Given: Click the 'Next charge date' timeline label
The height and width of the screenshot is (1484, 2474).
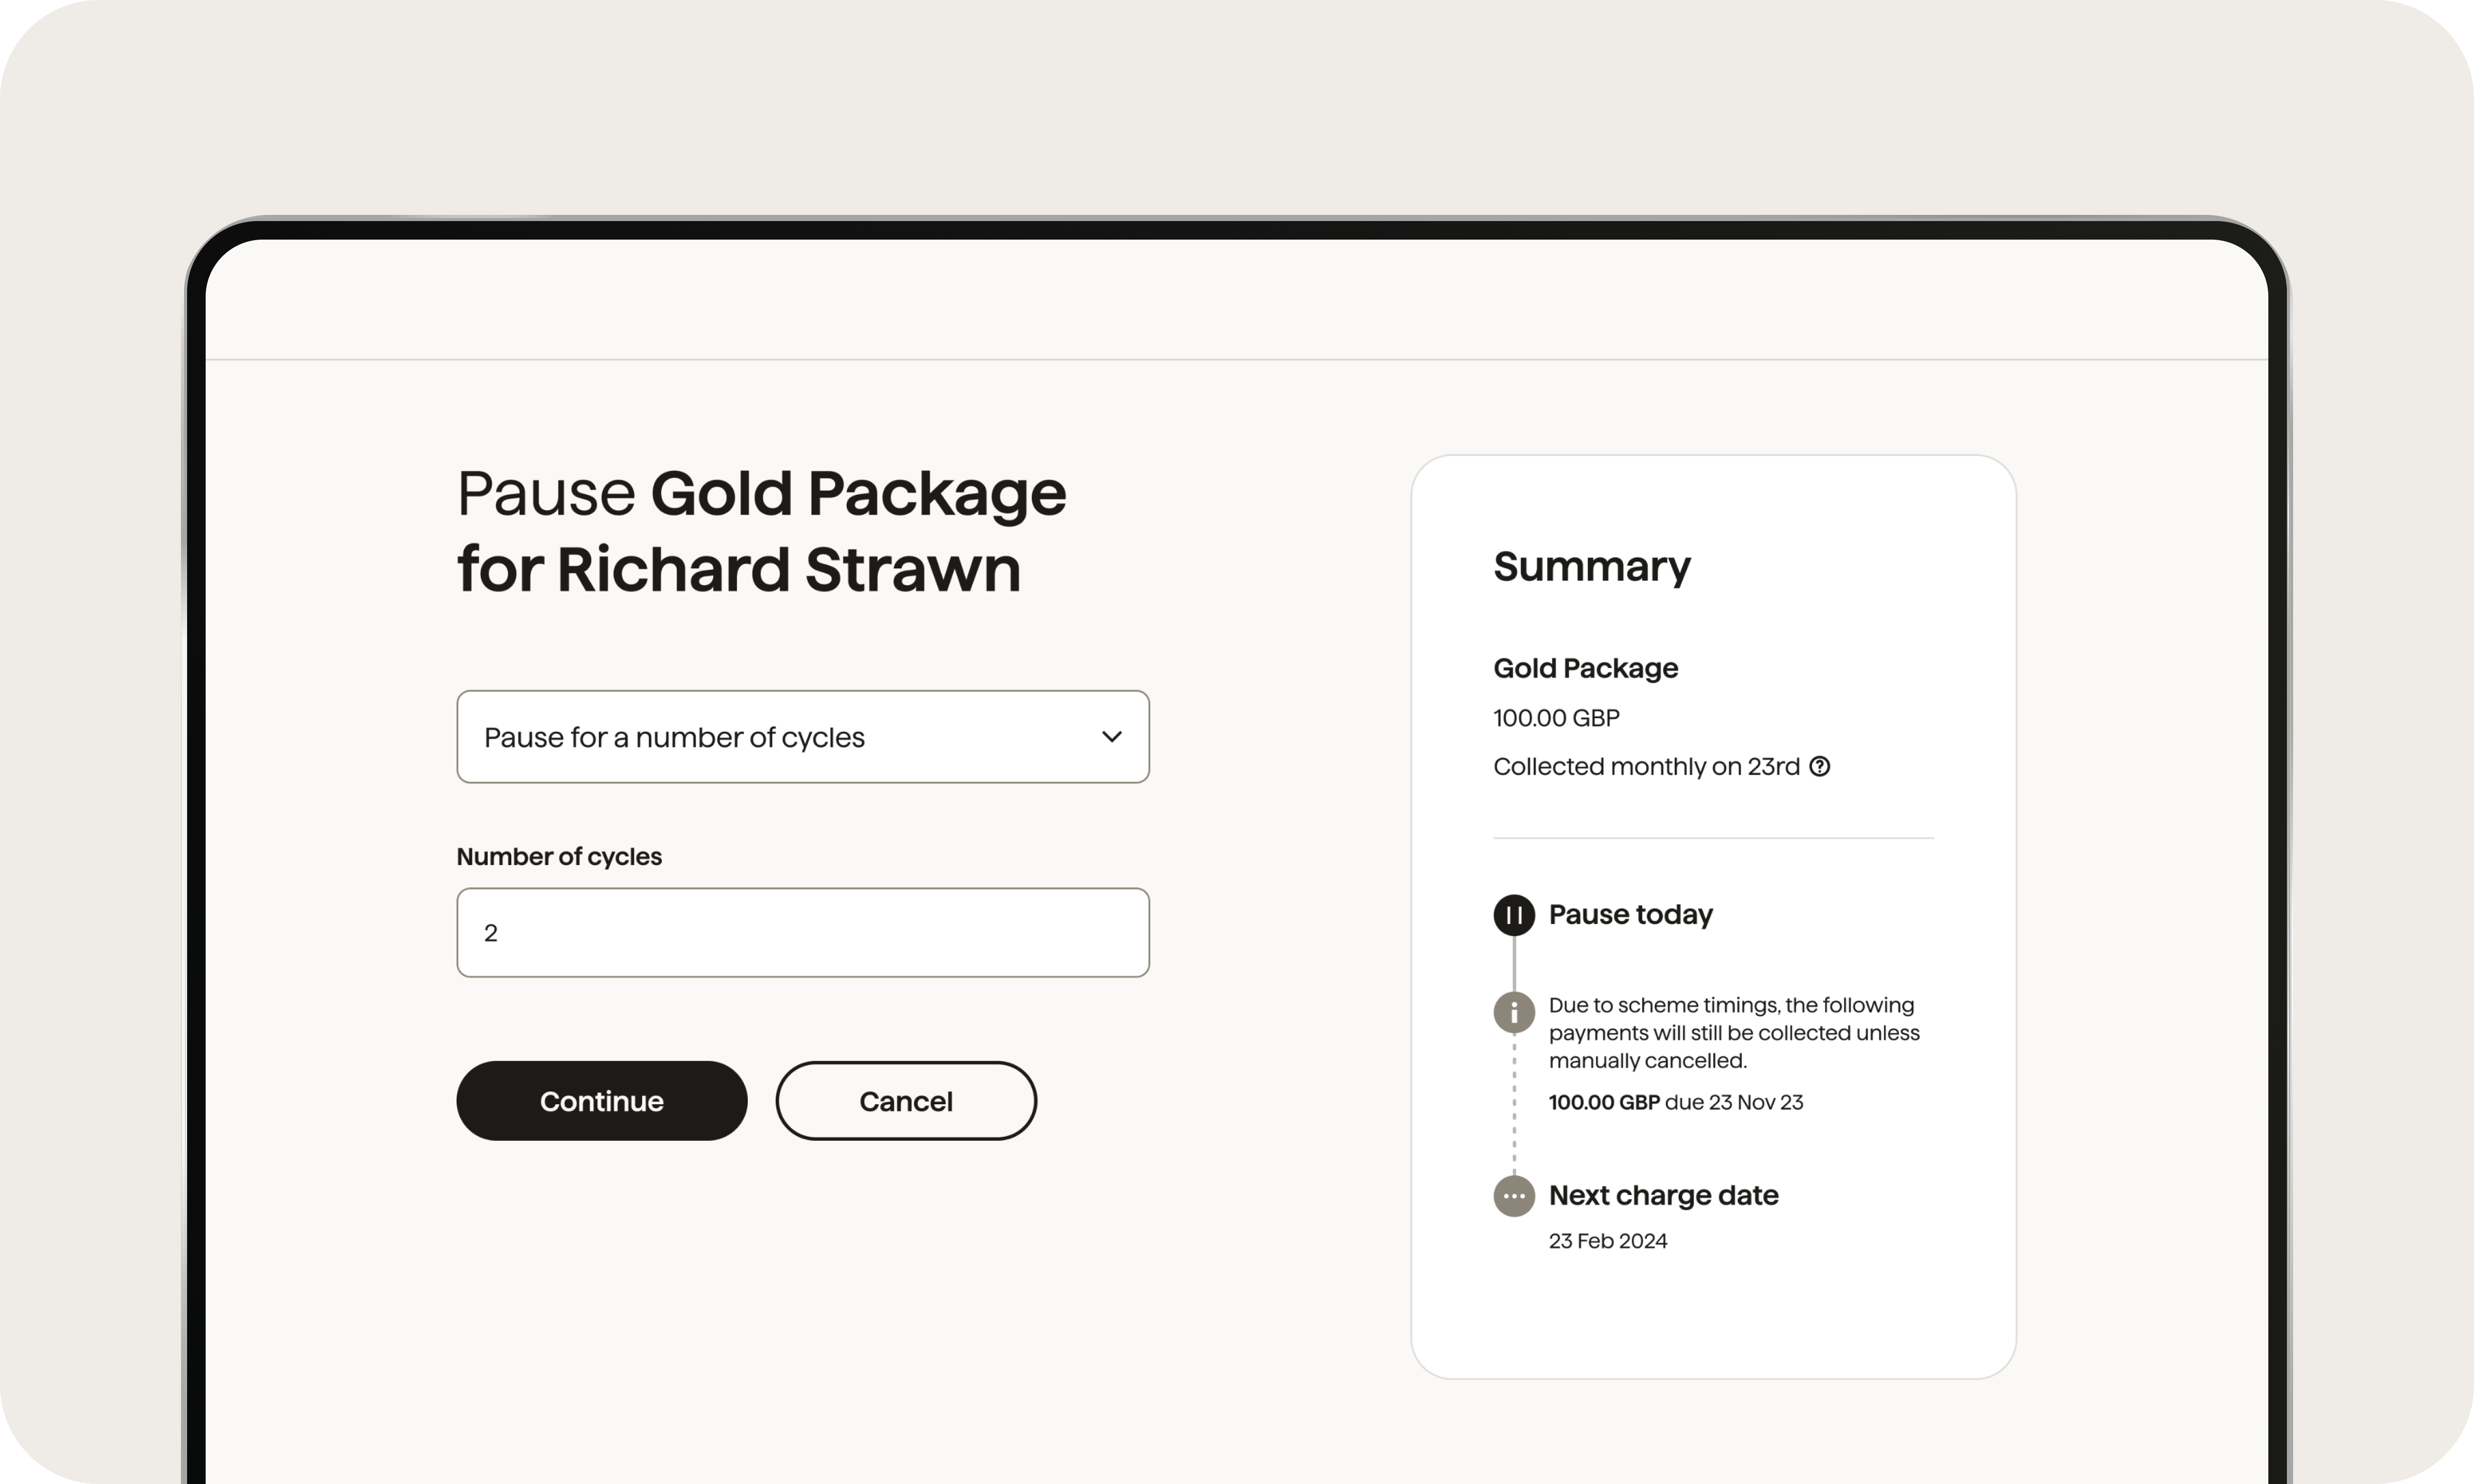Looking at the screenshot, I should [x=1663, y=1196].
